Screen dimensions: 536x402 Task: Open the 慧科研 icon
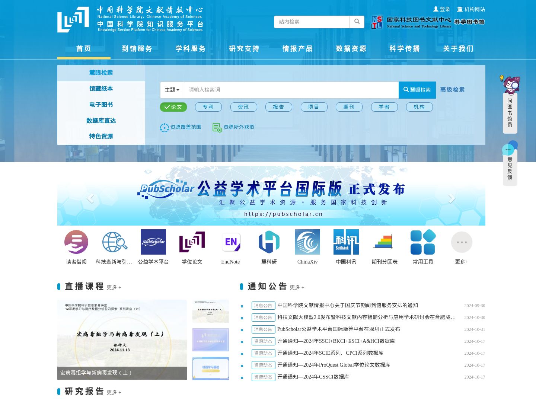pyautogui.click(x=269, y=242)
